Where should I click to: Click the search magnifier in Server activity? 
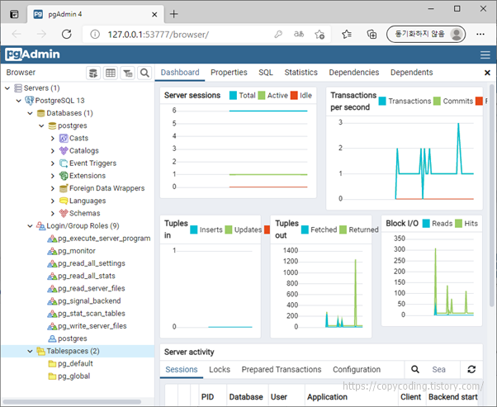click(415, 369)
